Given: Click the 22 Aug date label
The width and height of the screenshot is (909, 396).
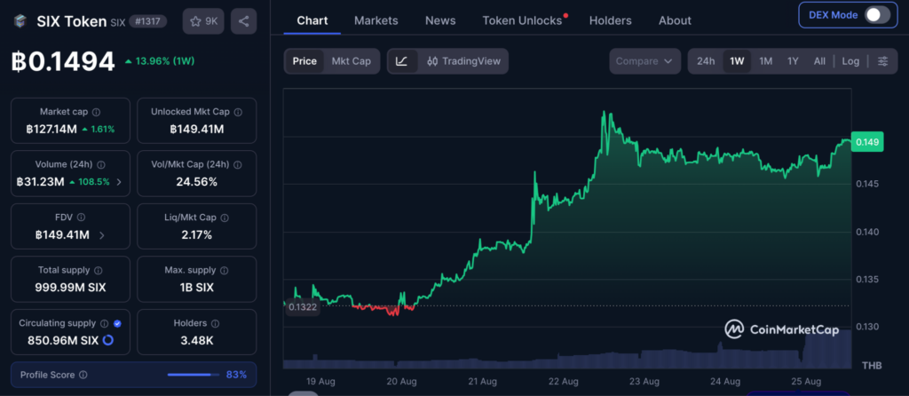Looking at the screenshot, I should (x=563, y=382).
